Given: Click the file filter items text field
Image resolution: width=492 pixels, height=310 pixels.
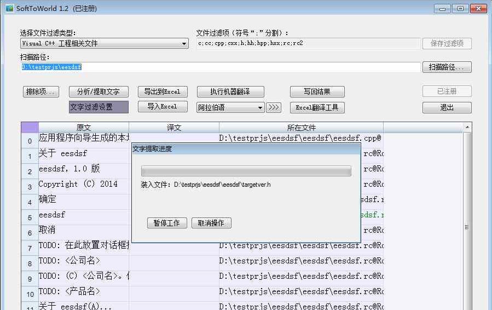Looking at the screenshot, I should 309,43.
